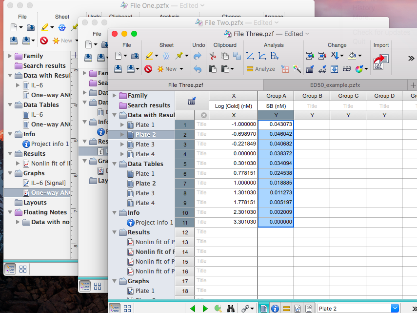Open the color scheme wheel dropdown

pyautogui.click(x=361, y=69)
